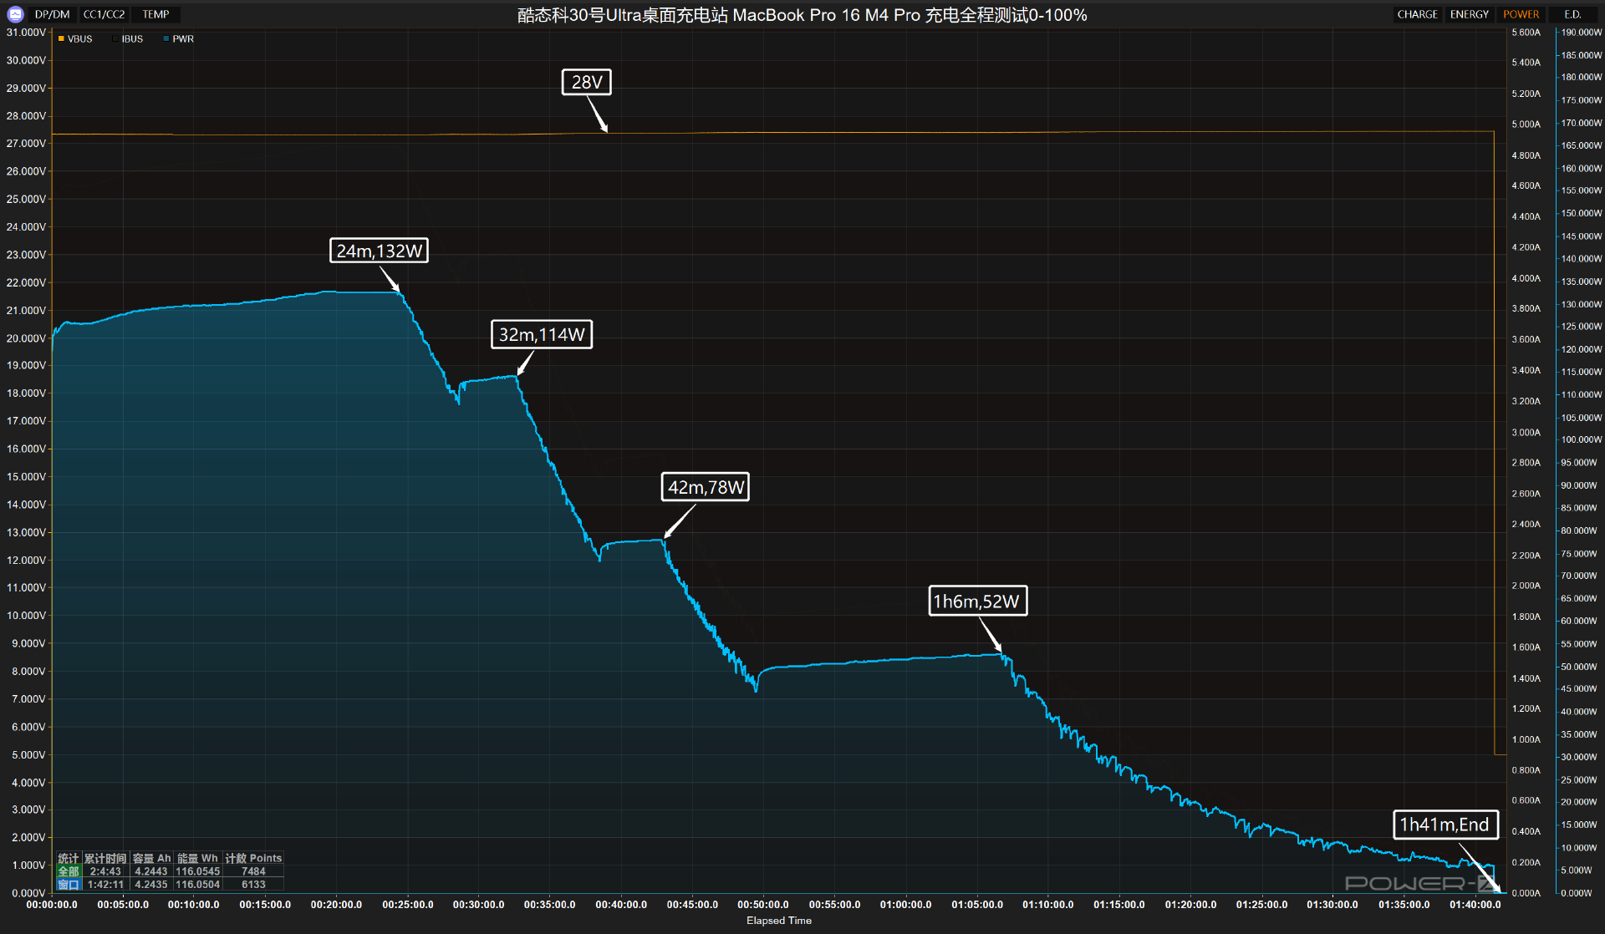This screenshot has width=1605, height=934.
Task: Click the 3.000A current axis label
Action: (x=1526, y=433)
